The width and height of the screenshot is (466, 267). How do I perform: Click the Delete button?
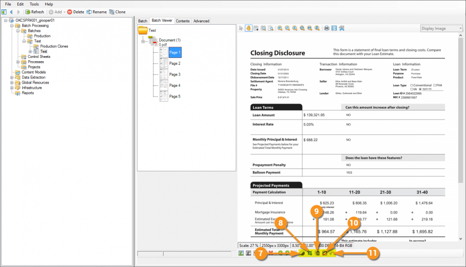(x=75, y=12)
